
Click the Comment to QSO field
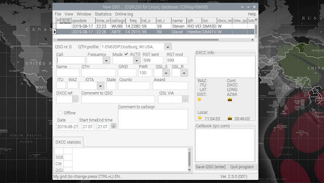click(118, 99)
